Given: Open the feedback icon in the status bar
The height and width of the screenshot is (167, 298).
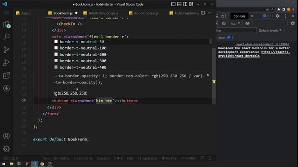Looking at the screenshot, I should tap(202, 158).
